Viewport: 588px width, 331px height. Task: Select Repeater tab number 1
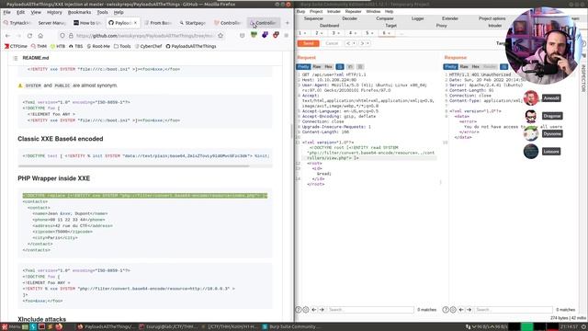(x=302, y=33)
